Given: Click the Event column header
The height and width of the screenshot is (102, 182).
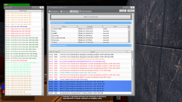Looking at the screenshot, I should click(x=93, y=52).
